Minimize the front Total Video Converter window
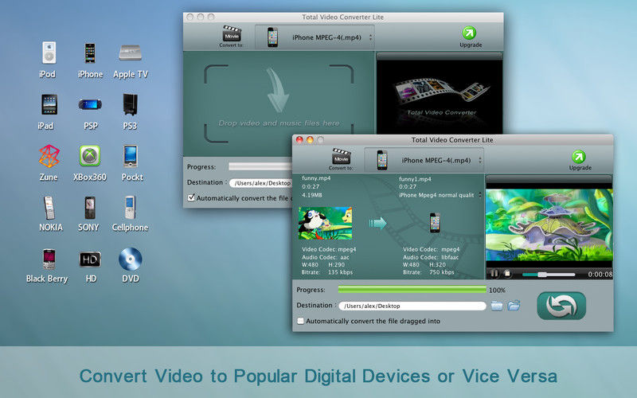The width and height of the screenshot is (637, 398). tap(310, 140)
